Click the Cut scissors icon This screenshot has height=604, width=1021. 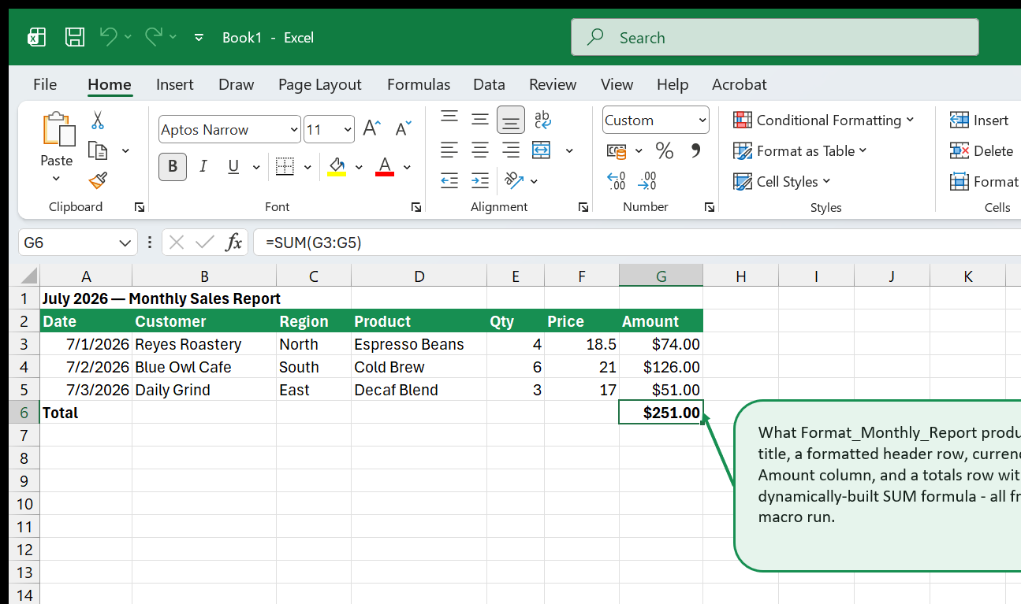[x=98, y=120]
